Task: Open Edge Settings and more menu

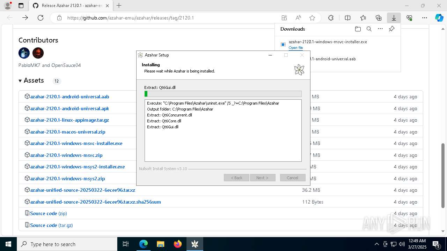Action: [425, 18]
